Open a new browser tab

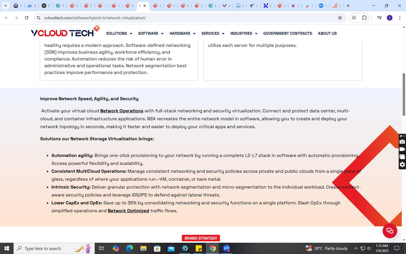coord(348,6)
